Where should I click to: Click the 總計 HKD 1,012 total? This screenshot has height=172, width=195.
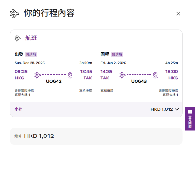(x=34, y=136)
